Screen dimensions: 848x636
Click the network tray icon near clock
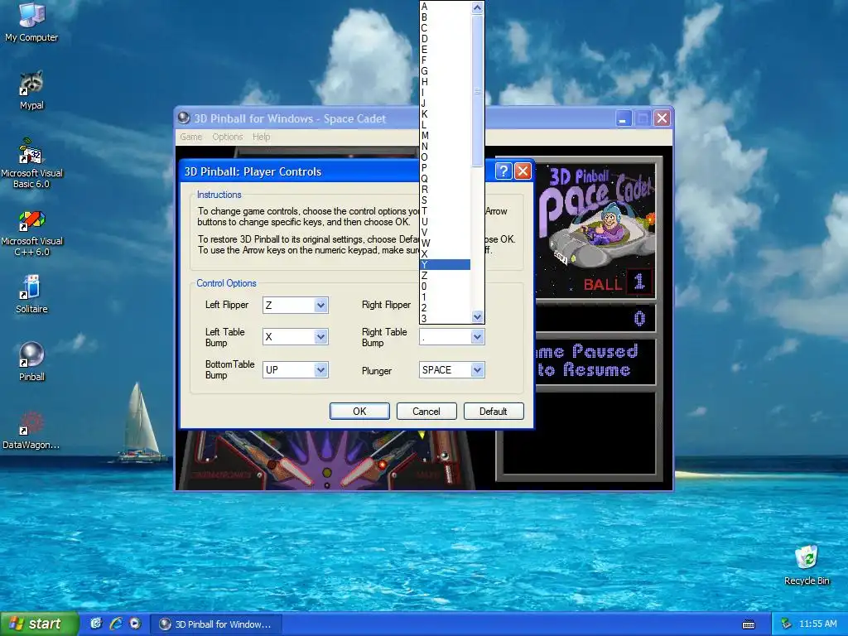coord(786,624)
